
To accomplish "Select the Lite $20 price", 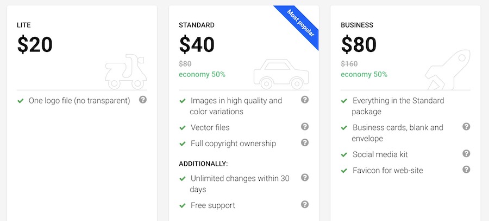I will pyautogui.click(x=35, y=45).
